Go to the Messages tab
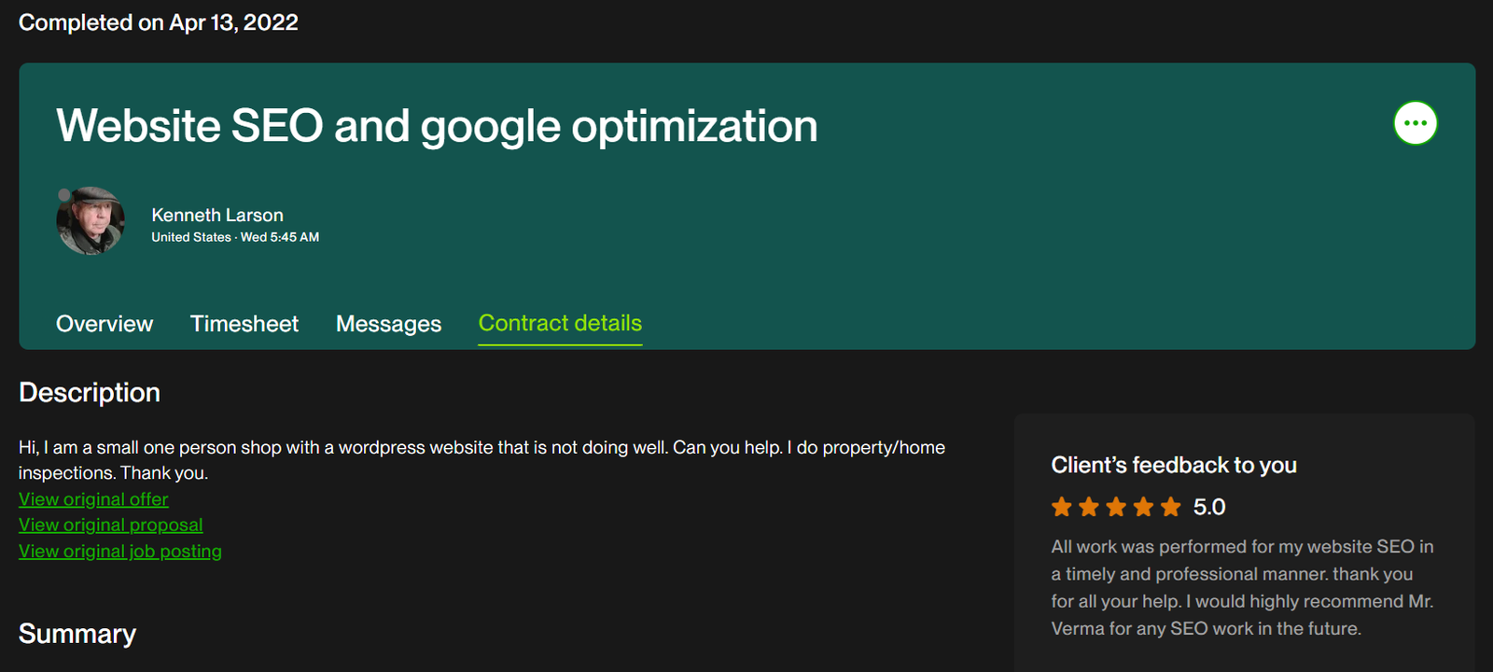This screenshot has width=1493, height=672. (388, 324)
